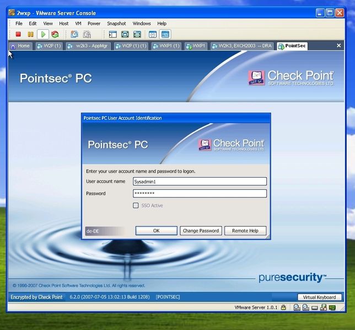The image size is (355, 330).
Task: Switch to the WXP1 tab
Action: point(196,46)
